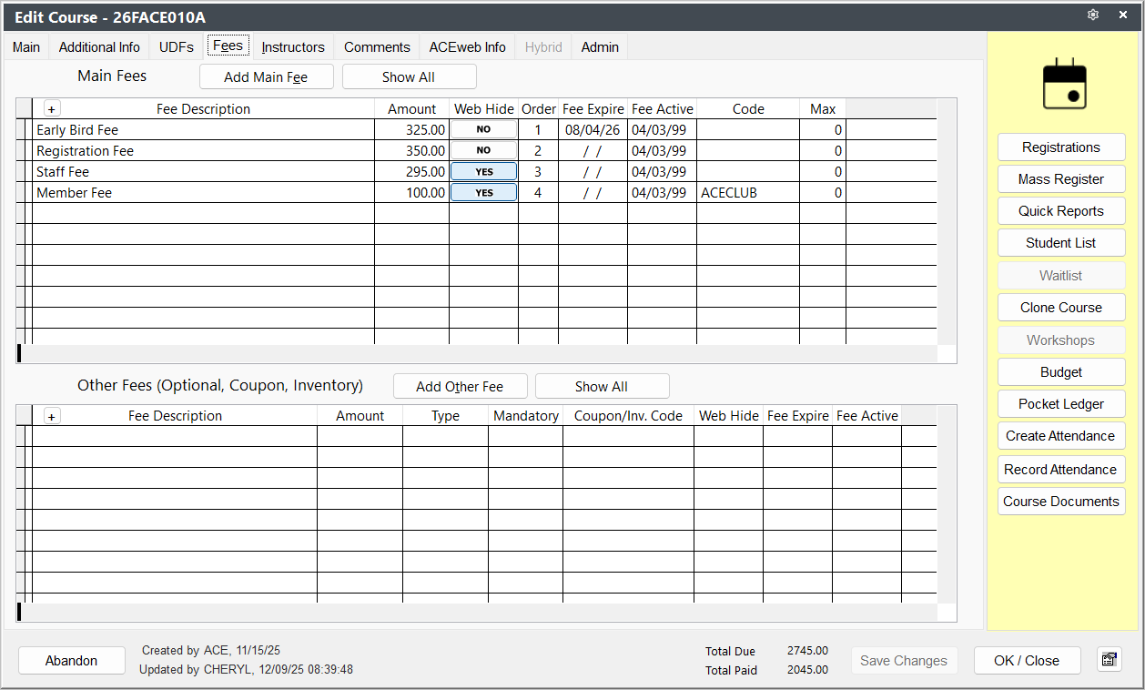Image resolution: width=1145 pixels, height=690 pixels.
Task: Open the Student List
Action: (x=1061, y=243)
